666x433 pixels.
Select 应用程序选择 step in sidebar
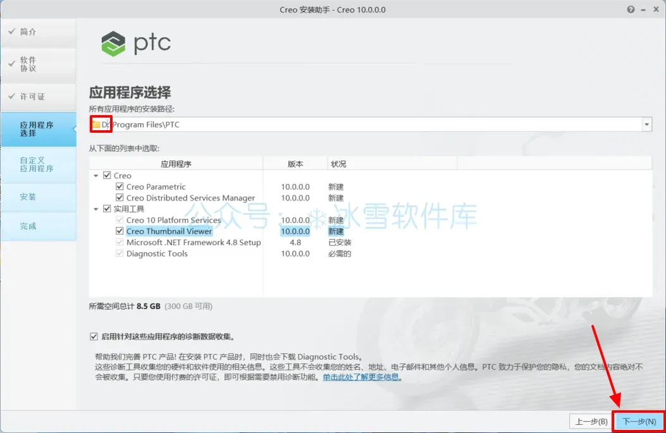pos(39,129)
